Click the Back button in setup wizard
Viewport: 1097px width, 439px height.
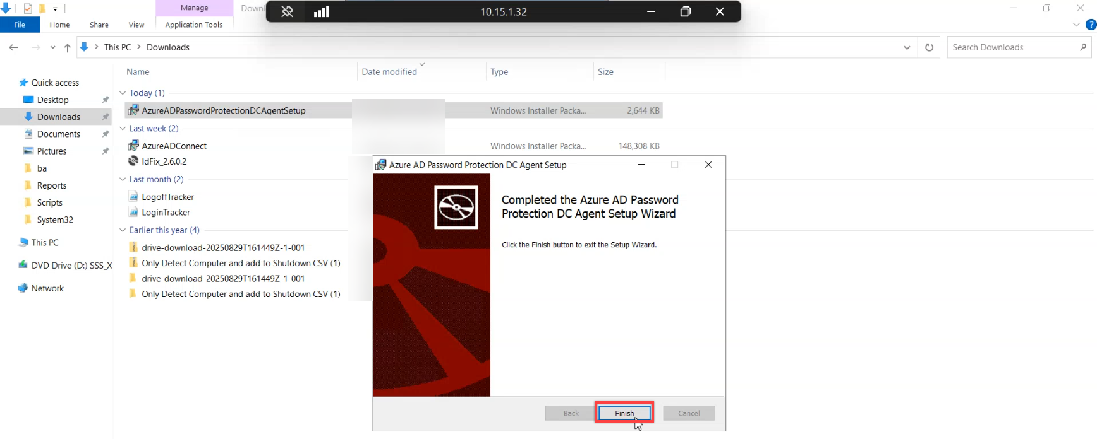coord(571,413)
